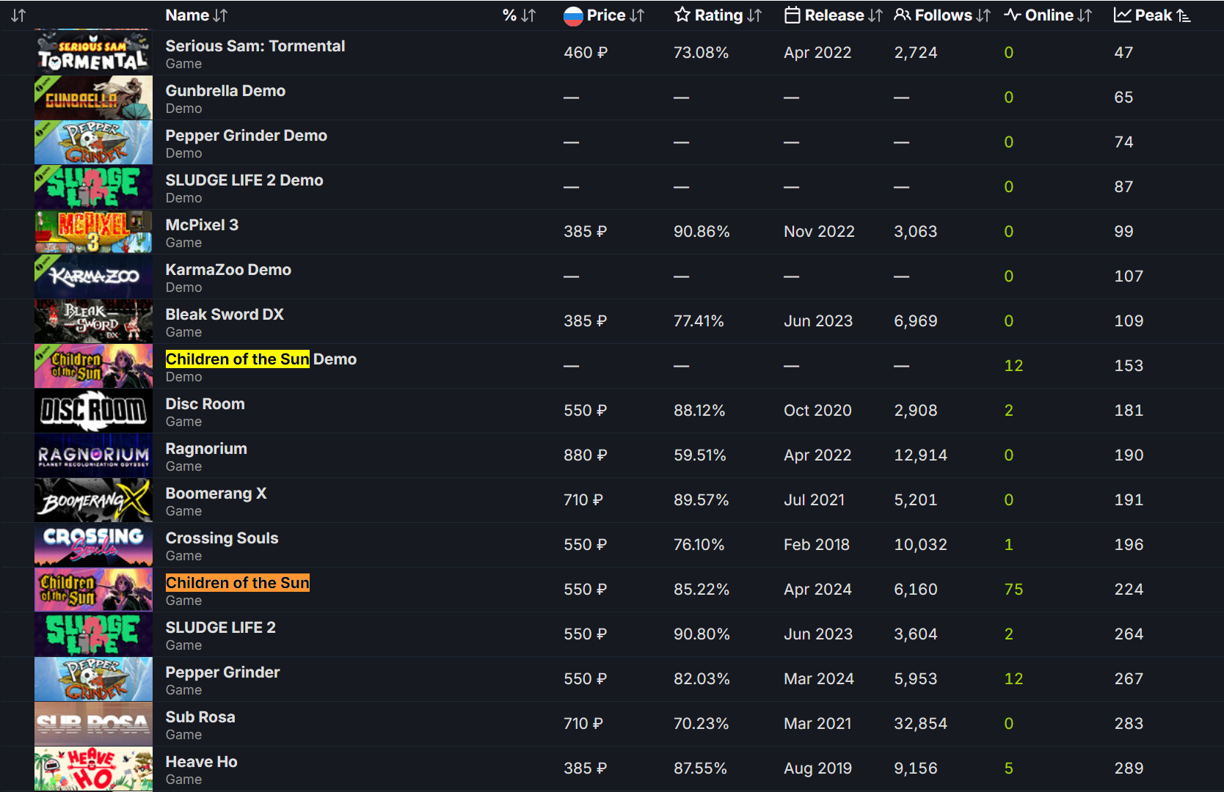Viewport: 1224px width, 792px height.
Task: Click the Ragnorium thumbnail image
Action: point(93,455)
